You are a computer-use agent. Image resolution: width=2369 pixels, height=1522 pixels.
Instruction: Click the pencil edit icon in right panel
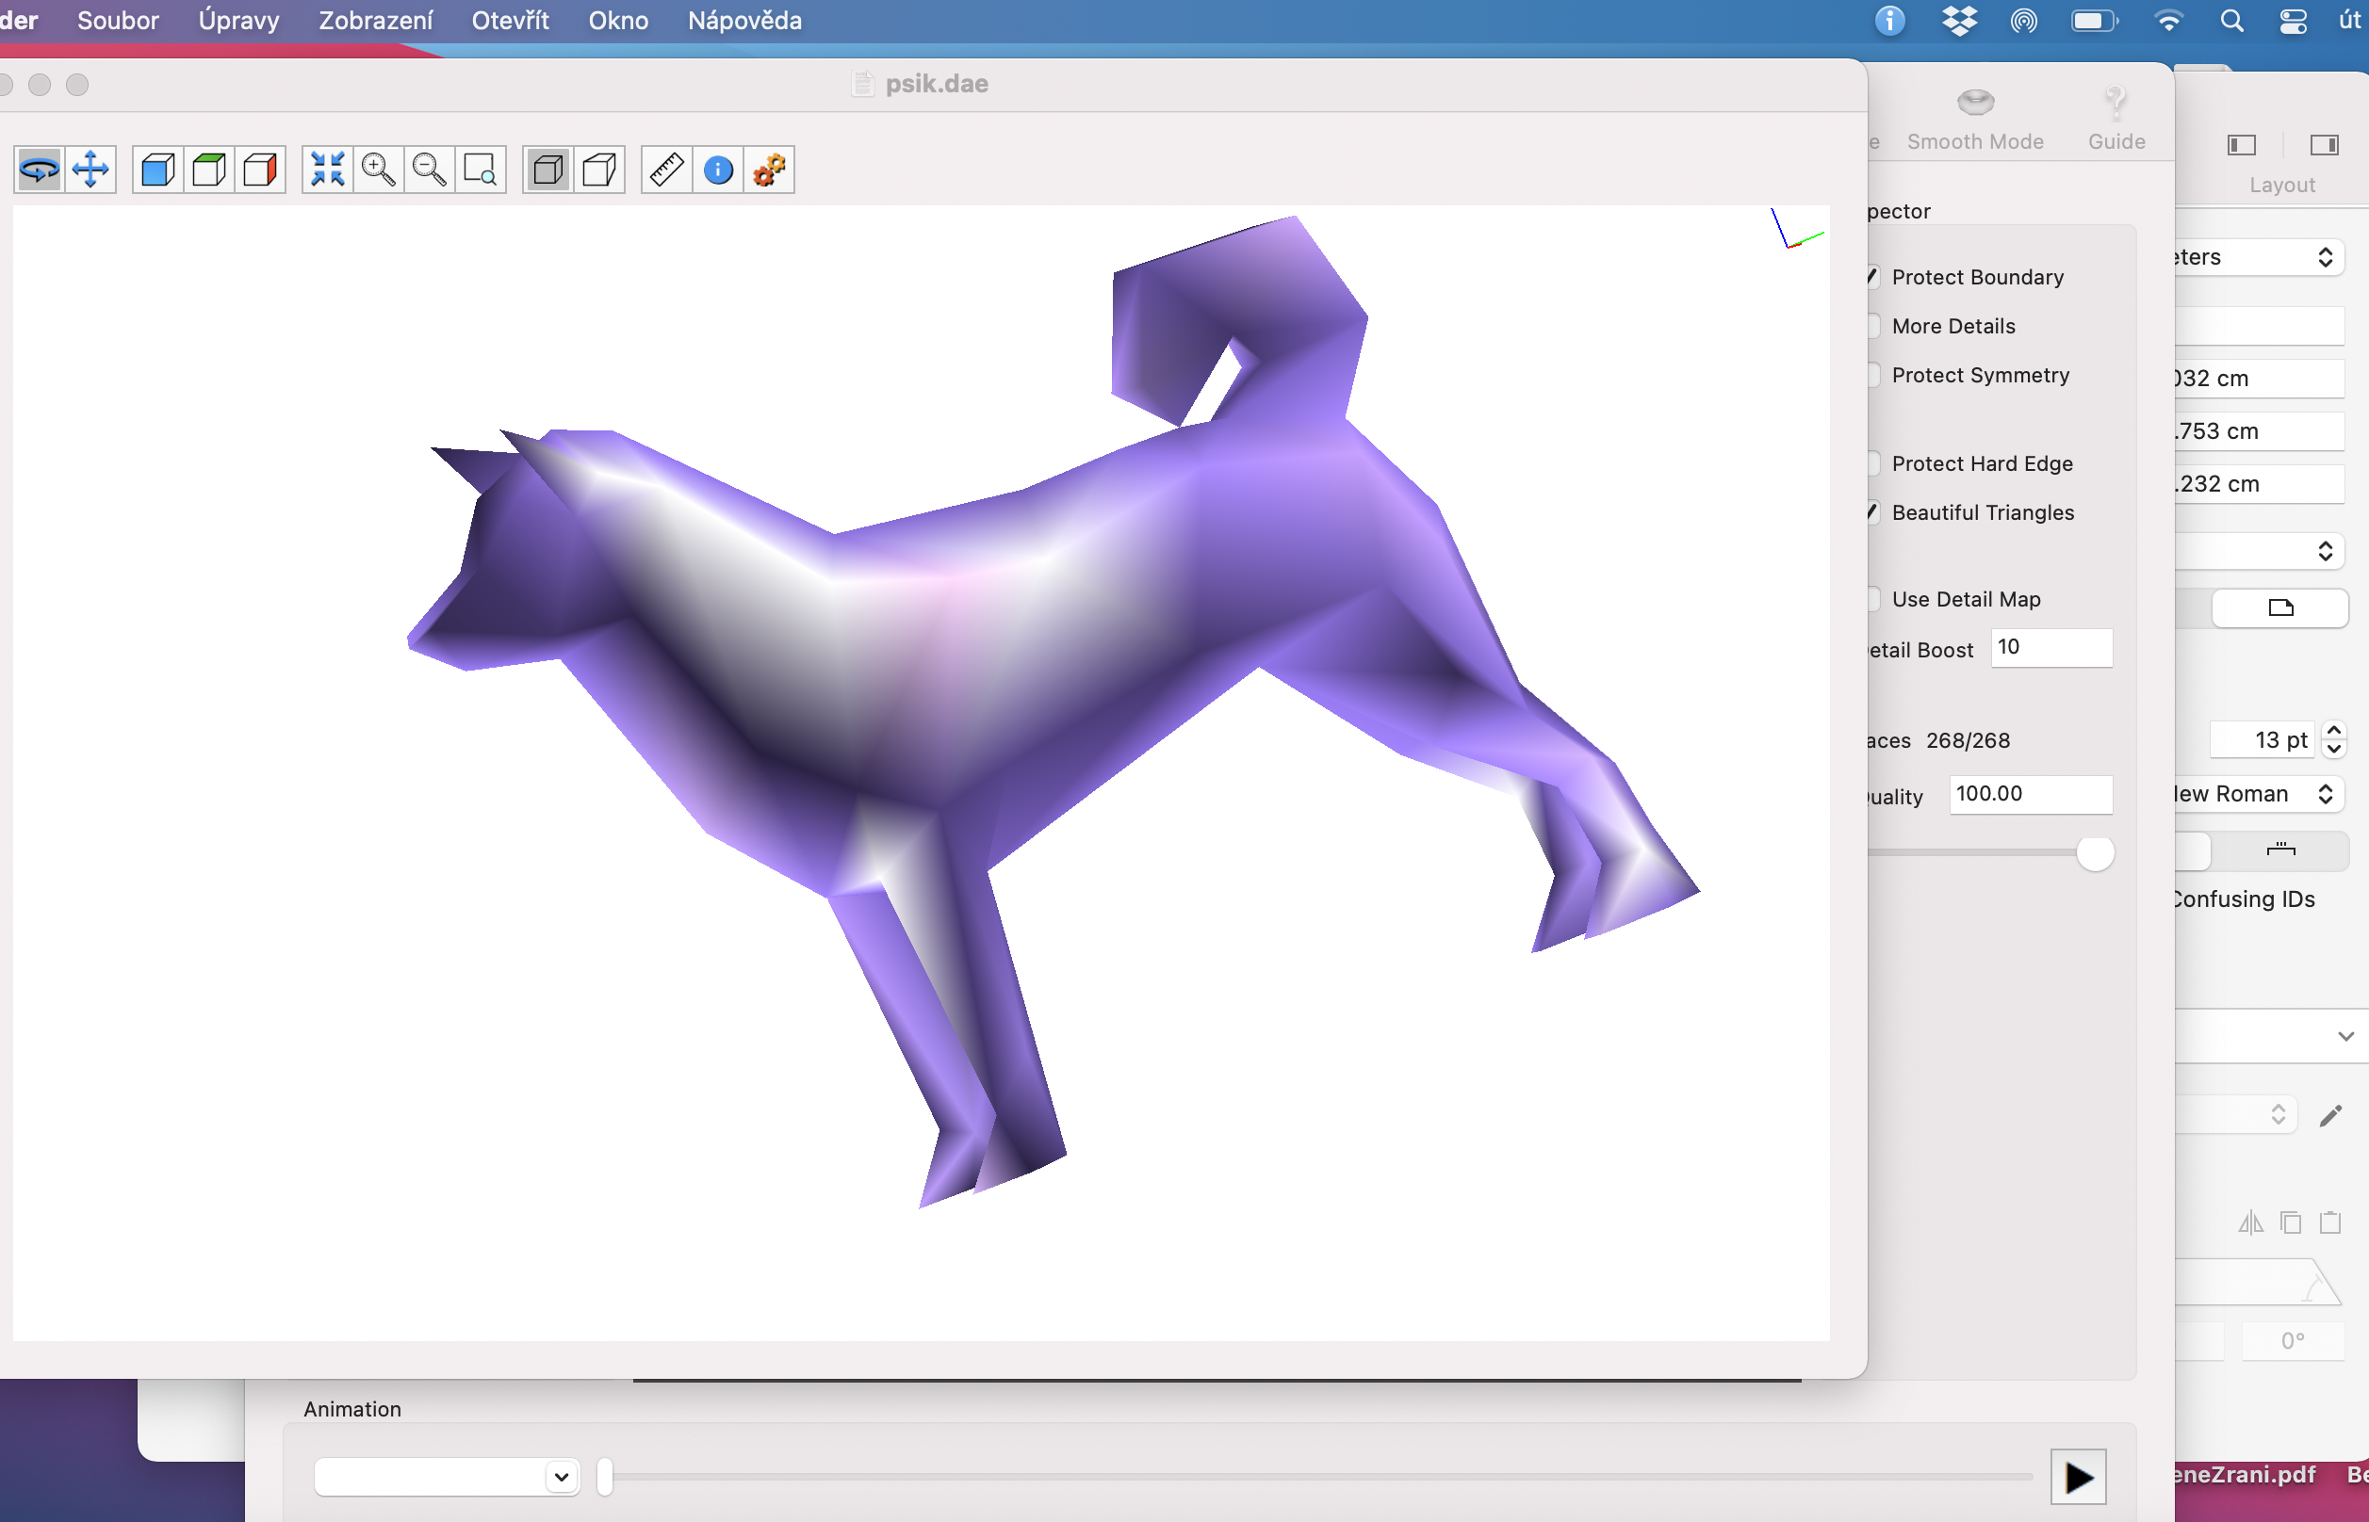pyautogui.click(x=2331, y=1116)
